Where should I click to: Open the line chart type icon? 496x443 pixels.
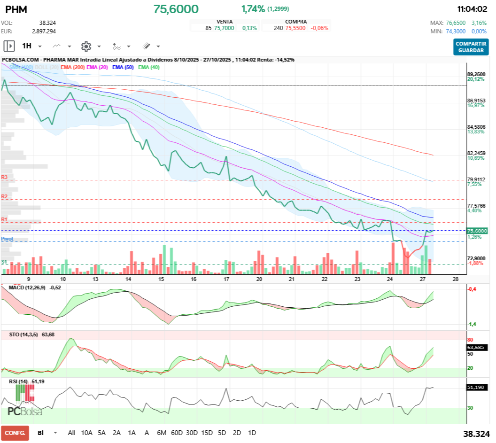[x=57, y=46]
